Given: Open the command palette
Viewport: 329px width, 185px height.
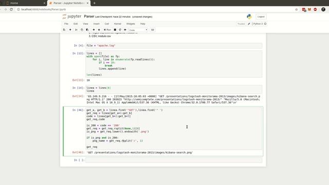Looking at the screenshot, I should pos(153,30).
